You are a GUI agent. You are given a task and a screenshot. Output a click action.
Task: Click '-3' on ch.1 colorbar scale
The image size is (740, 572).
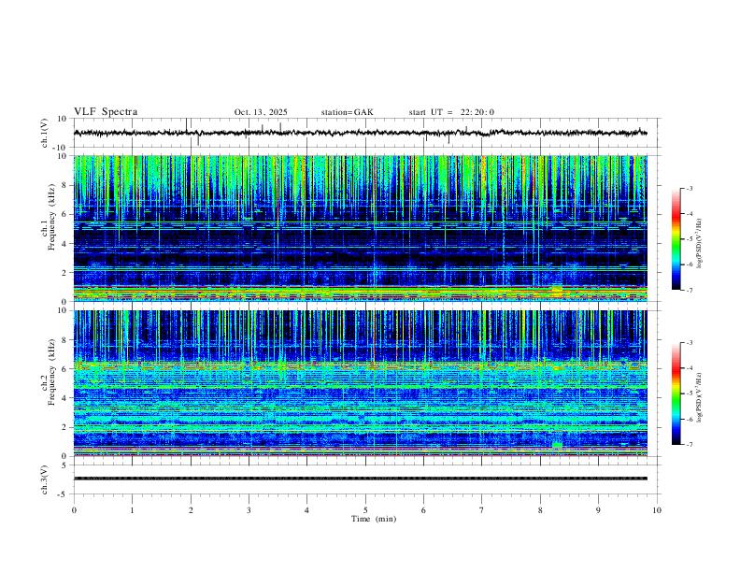click(690, 188)
